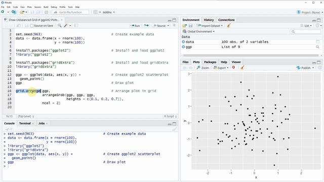Expand the ggp object in the Environment
The image size is (324, 182).
[183, 47]
